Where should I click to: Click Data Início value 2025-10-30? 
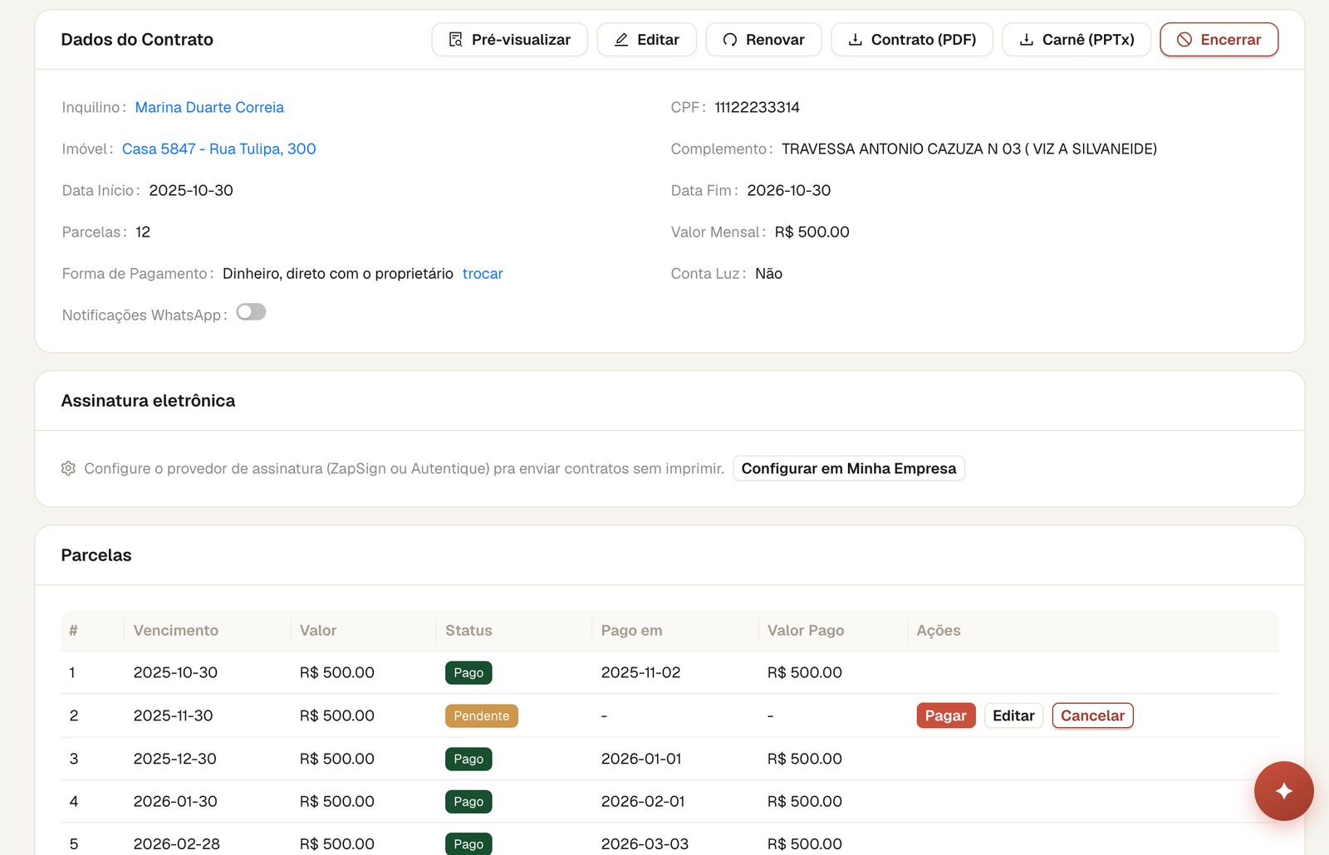coord(191,190)
